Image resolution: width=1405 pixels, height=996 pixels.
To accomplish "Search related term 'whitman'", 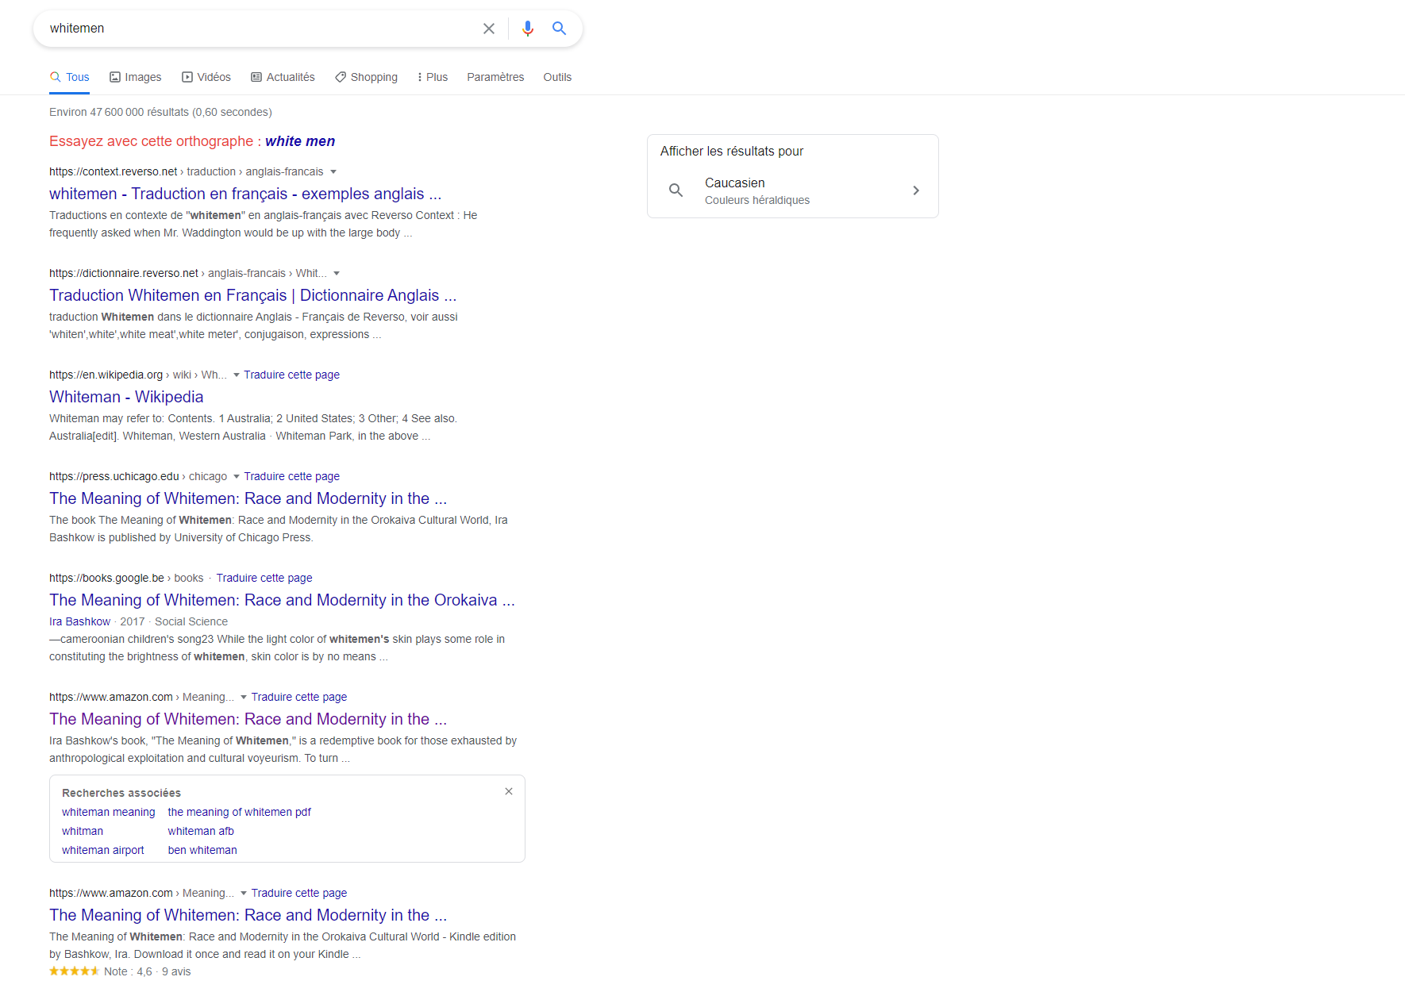I will (83, 831).
